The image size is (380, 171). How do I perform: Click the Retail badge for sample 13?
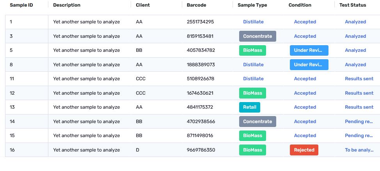click(250, 107)
